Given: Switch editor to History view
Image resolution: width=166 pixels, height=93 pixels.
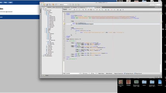Looking at the screenshot, I should (70, 10).
